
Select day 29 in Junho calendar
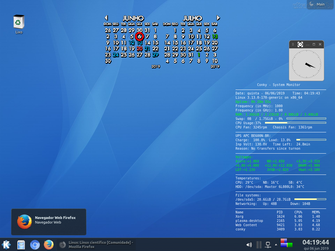point(155,55)
